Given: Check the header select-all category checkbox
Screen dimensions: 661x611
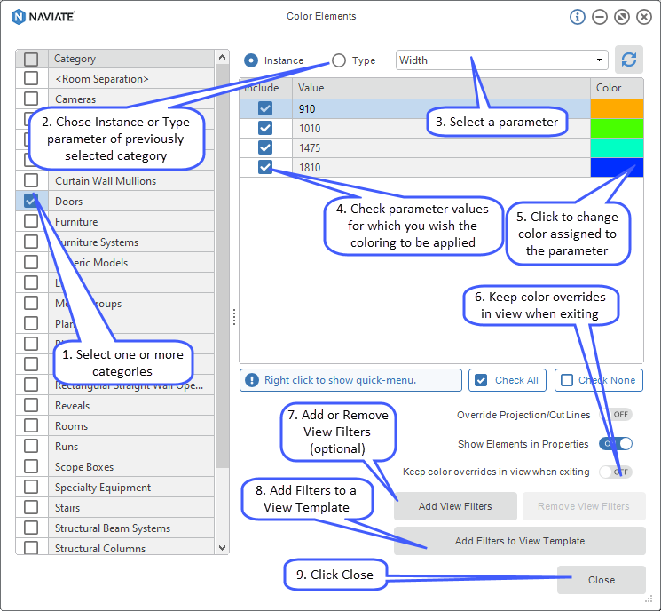Looking at the screenshot, I should (31, 60).
